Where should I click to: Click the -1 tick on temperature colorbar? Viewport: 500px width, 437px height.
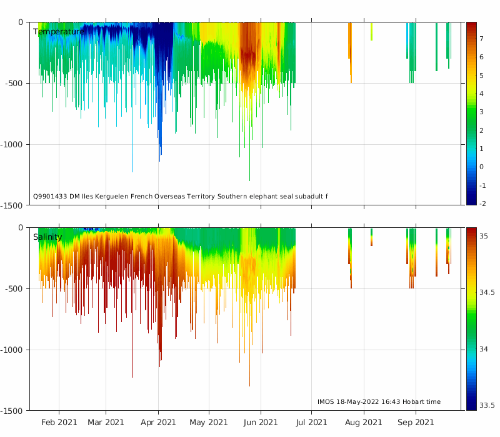click(482, 185)
